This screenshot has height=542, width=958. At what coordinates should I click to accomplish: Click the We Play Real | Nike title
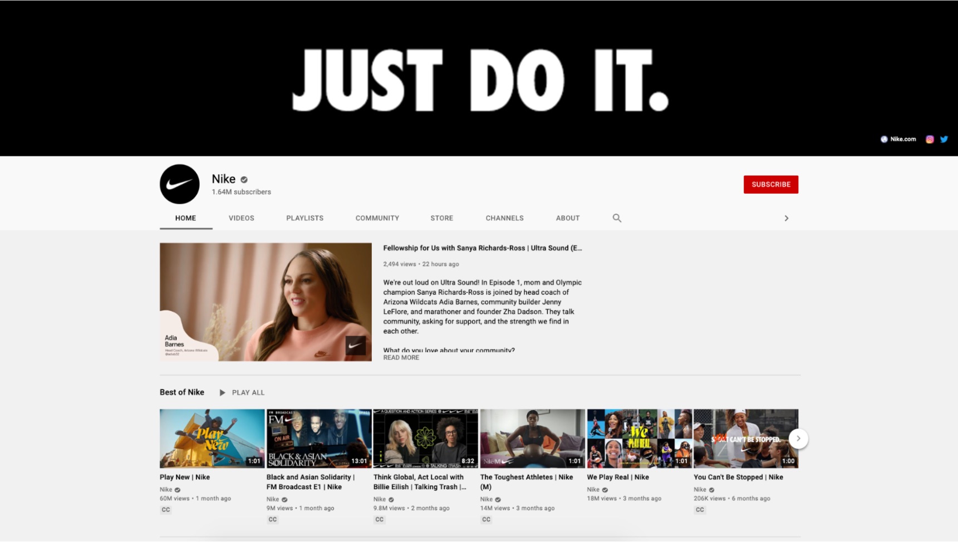click(x=618, y=477)
